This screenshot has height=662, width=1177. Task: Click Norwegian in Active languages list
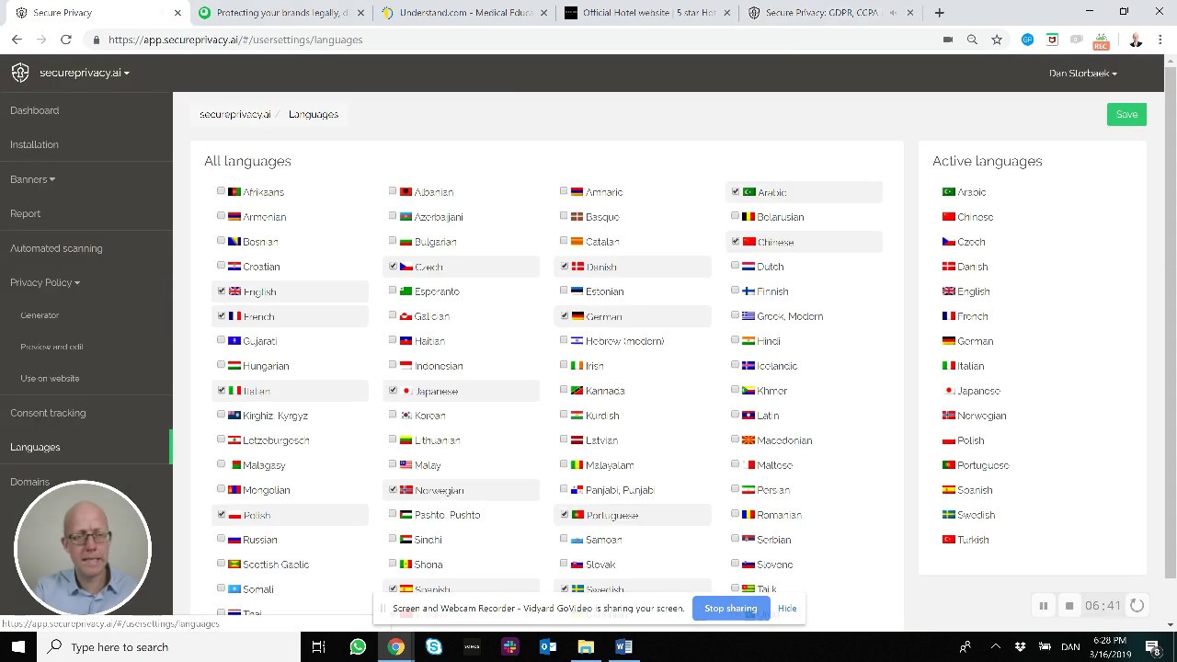[981, 416]
